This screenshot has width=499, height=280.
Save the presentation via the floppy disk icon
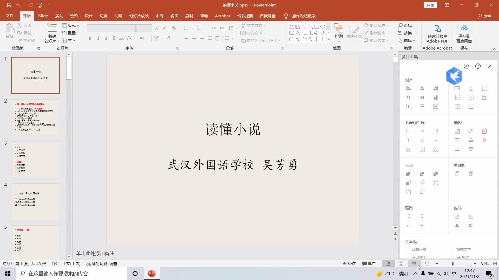(9, 5)
